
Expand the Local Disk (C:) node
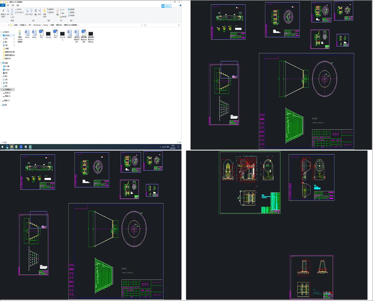click(x=2, y=90)
